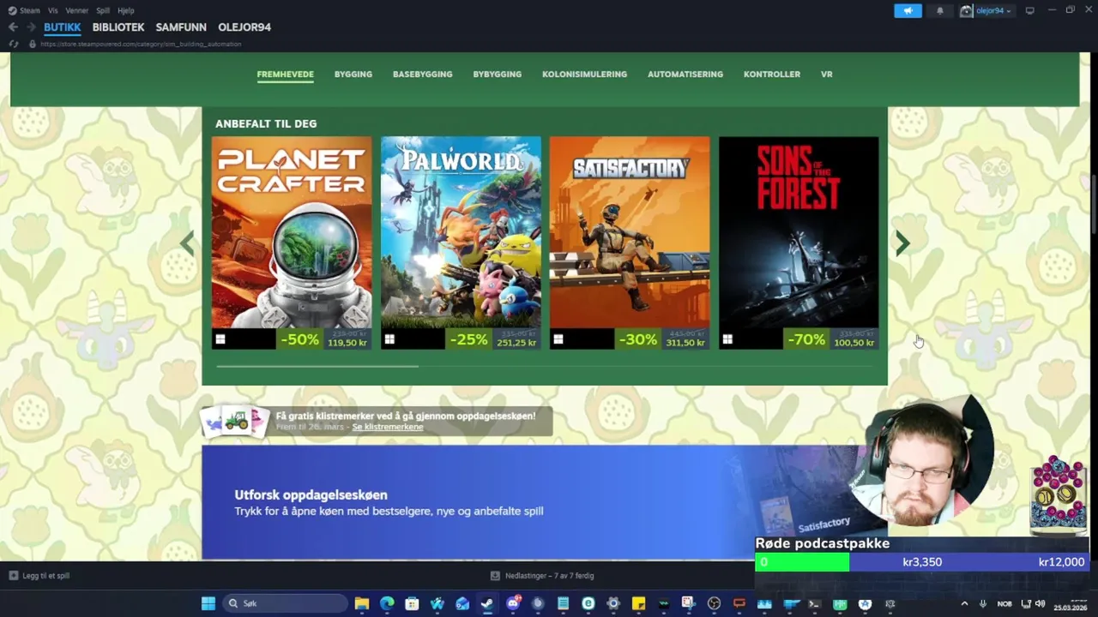Screen dimensions: 1098x617
Task: Follow the 'Se klistremerkene' link
Action: point(388,427)
